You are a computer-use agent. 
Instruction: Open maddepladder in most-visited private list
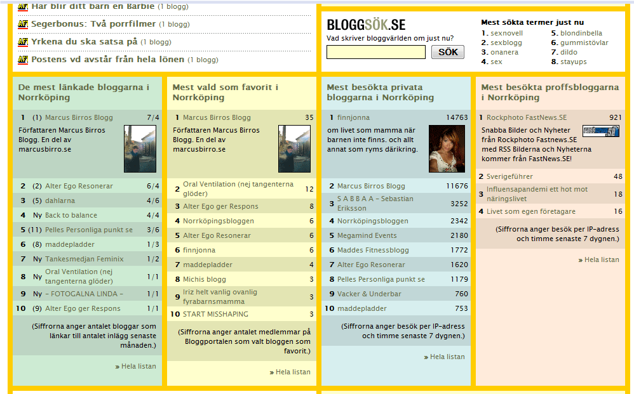pyautogui.click(x=362, y=308)
